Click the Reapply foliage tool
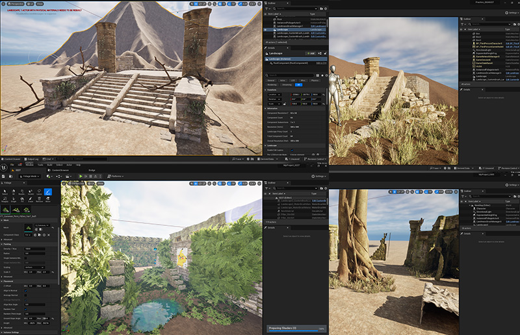Screen dimensions: 520x335 coord(5,199)
